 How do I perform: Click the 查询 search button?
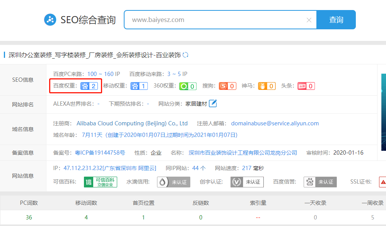click(x=336, y=20)
